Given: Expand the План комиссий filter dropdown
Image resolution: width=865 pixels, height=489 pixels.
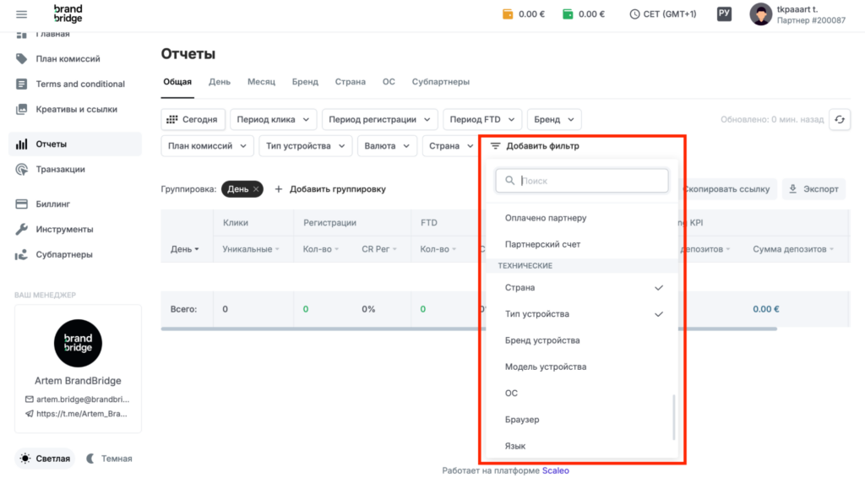Looking at the screenshot, I should click(x=207, y=146).
